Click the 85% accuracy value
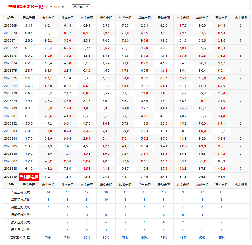Image resolution: width=252 pixels, height=245 pixels. (221, 238)
